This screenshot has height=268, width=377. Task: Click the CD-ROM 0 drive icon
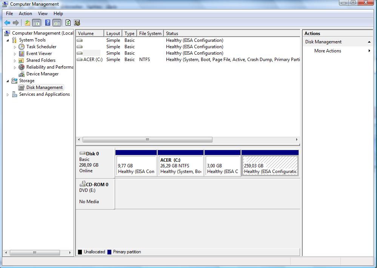click(83, 184)
